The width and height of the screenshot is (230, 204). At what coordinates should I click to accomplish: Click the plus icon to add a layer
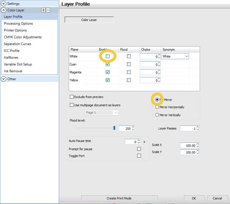coord(44,10)
